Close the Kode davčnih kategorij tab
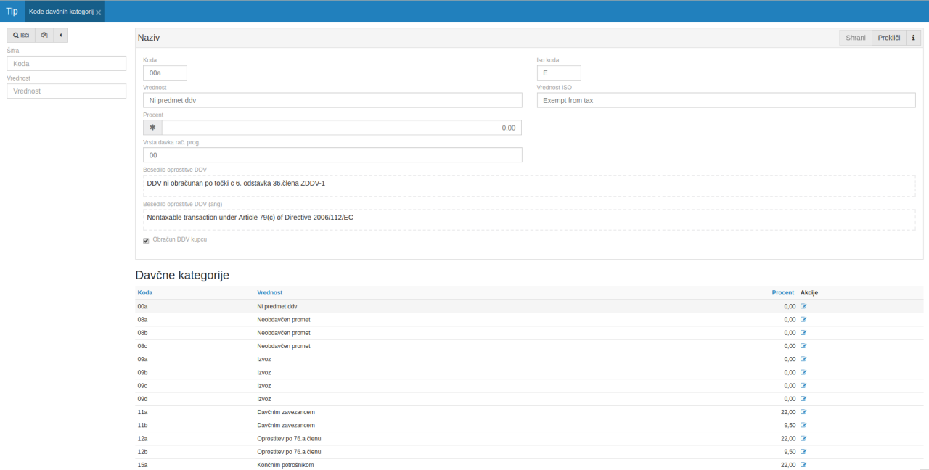Image resolution: width=929 pixels, height=470 pixels. (x=99, y=12)
